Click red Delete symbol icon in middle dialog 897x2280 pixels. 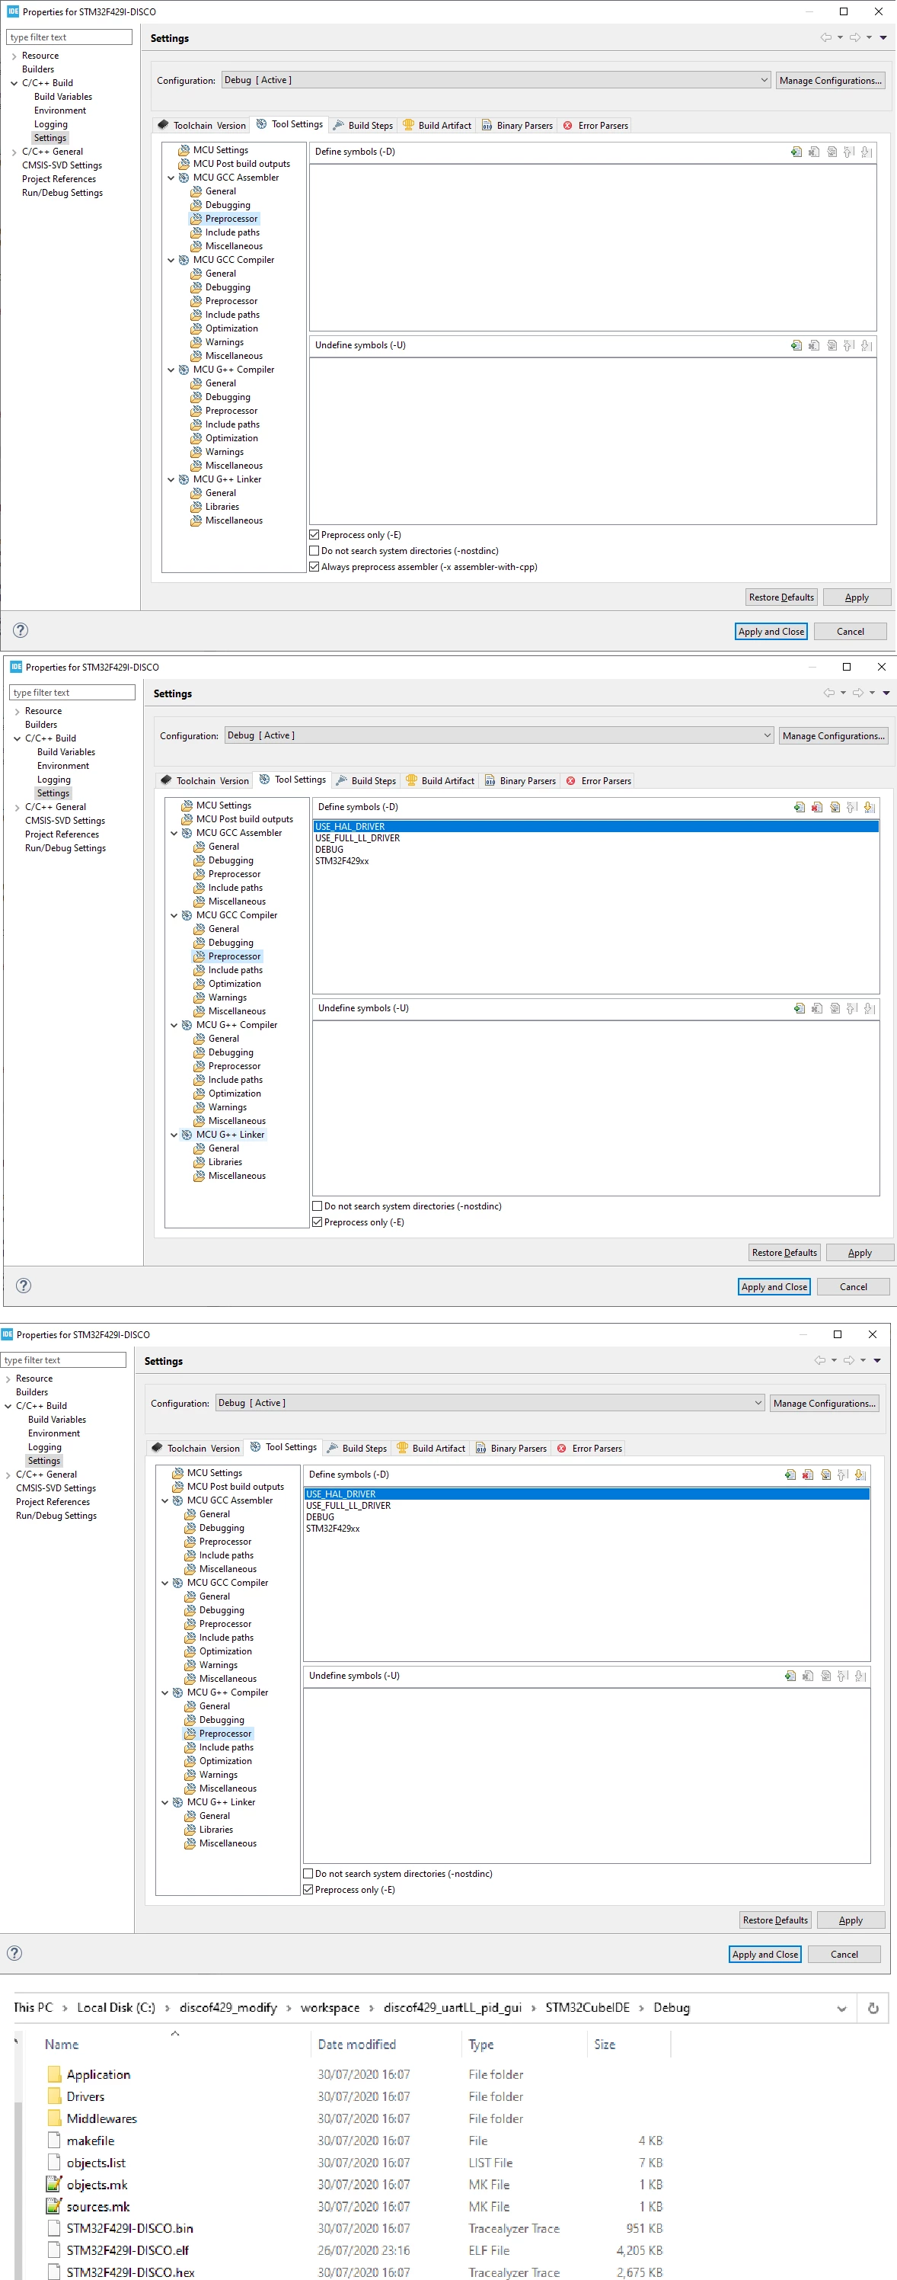point(816,807)
